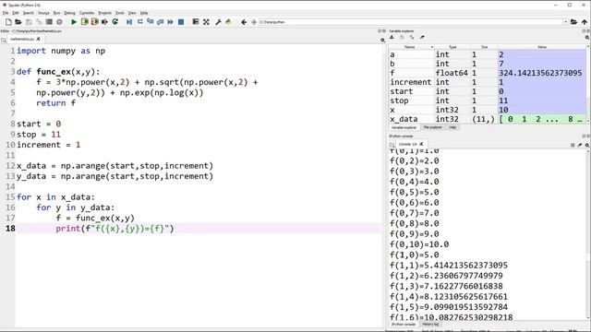Save the file with the floppy disk icon
Viewport: 591px width, 332px height.
pyautogui.click(x=29, y=22)
